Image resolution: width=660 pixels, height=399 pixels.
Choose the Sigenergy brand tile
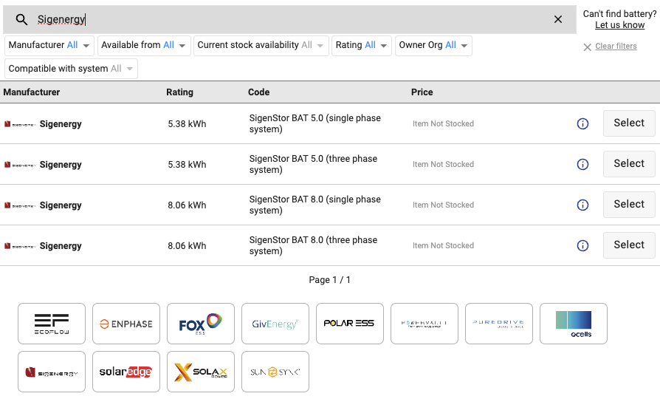(x=52, y=372)
